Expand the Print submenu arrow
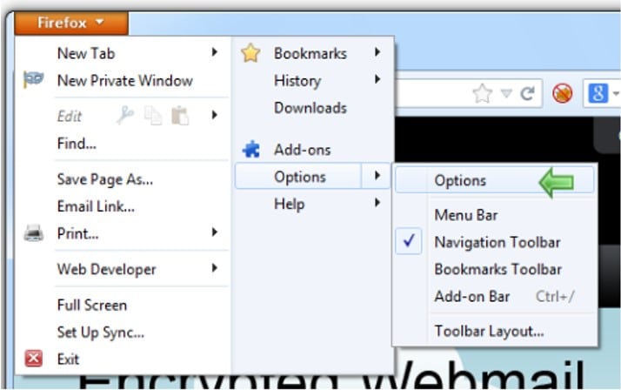Viewport: 621px width, 390px height. coord(215,232)
